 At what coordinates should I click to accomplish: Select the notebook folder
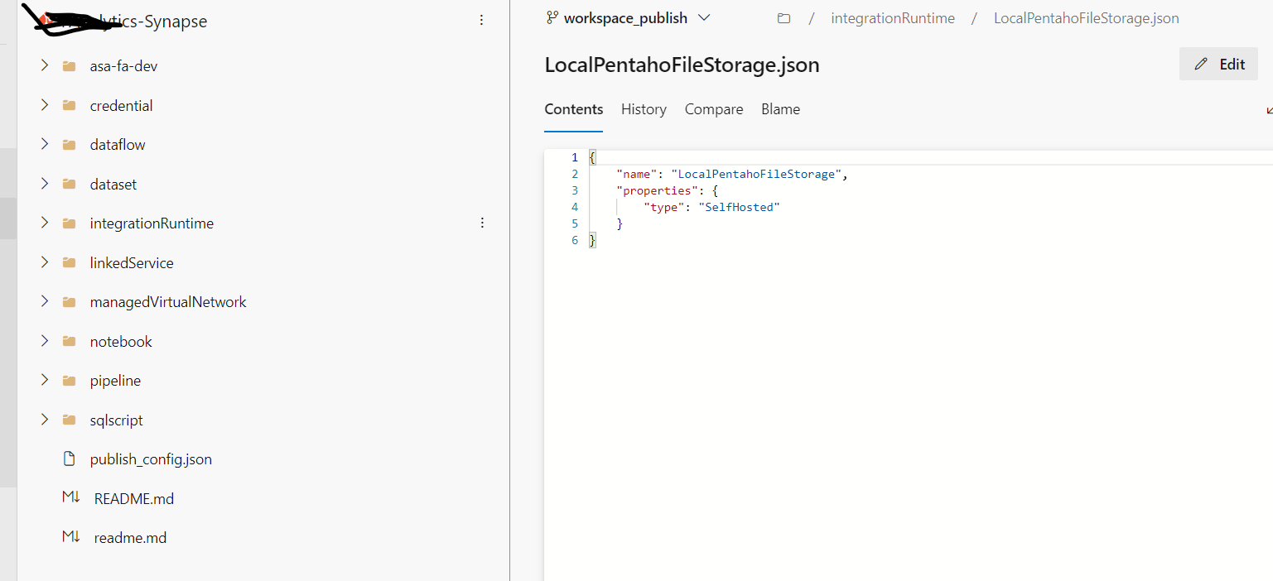(x=120, y=340)
